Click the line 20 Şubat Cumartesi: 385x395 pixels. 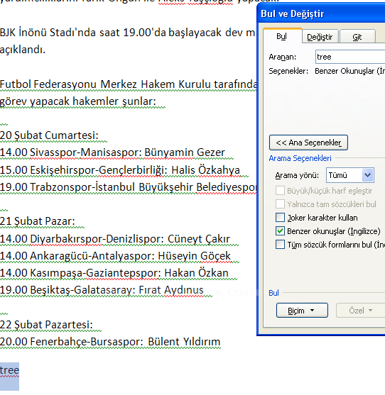coord(49,135)
